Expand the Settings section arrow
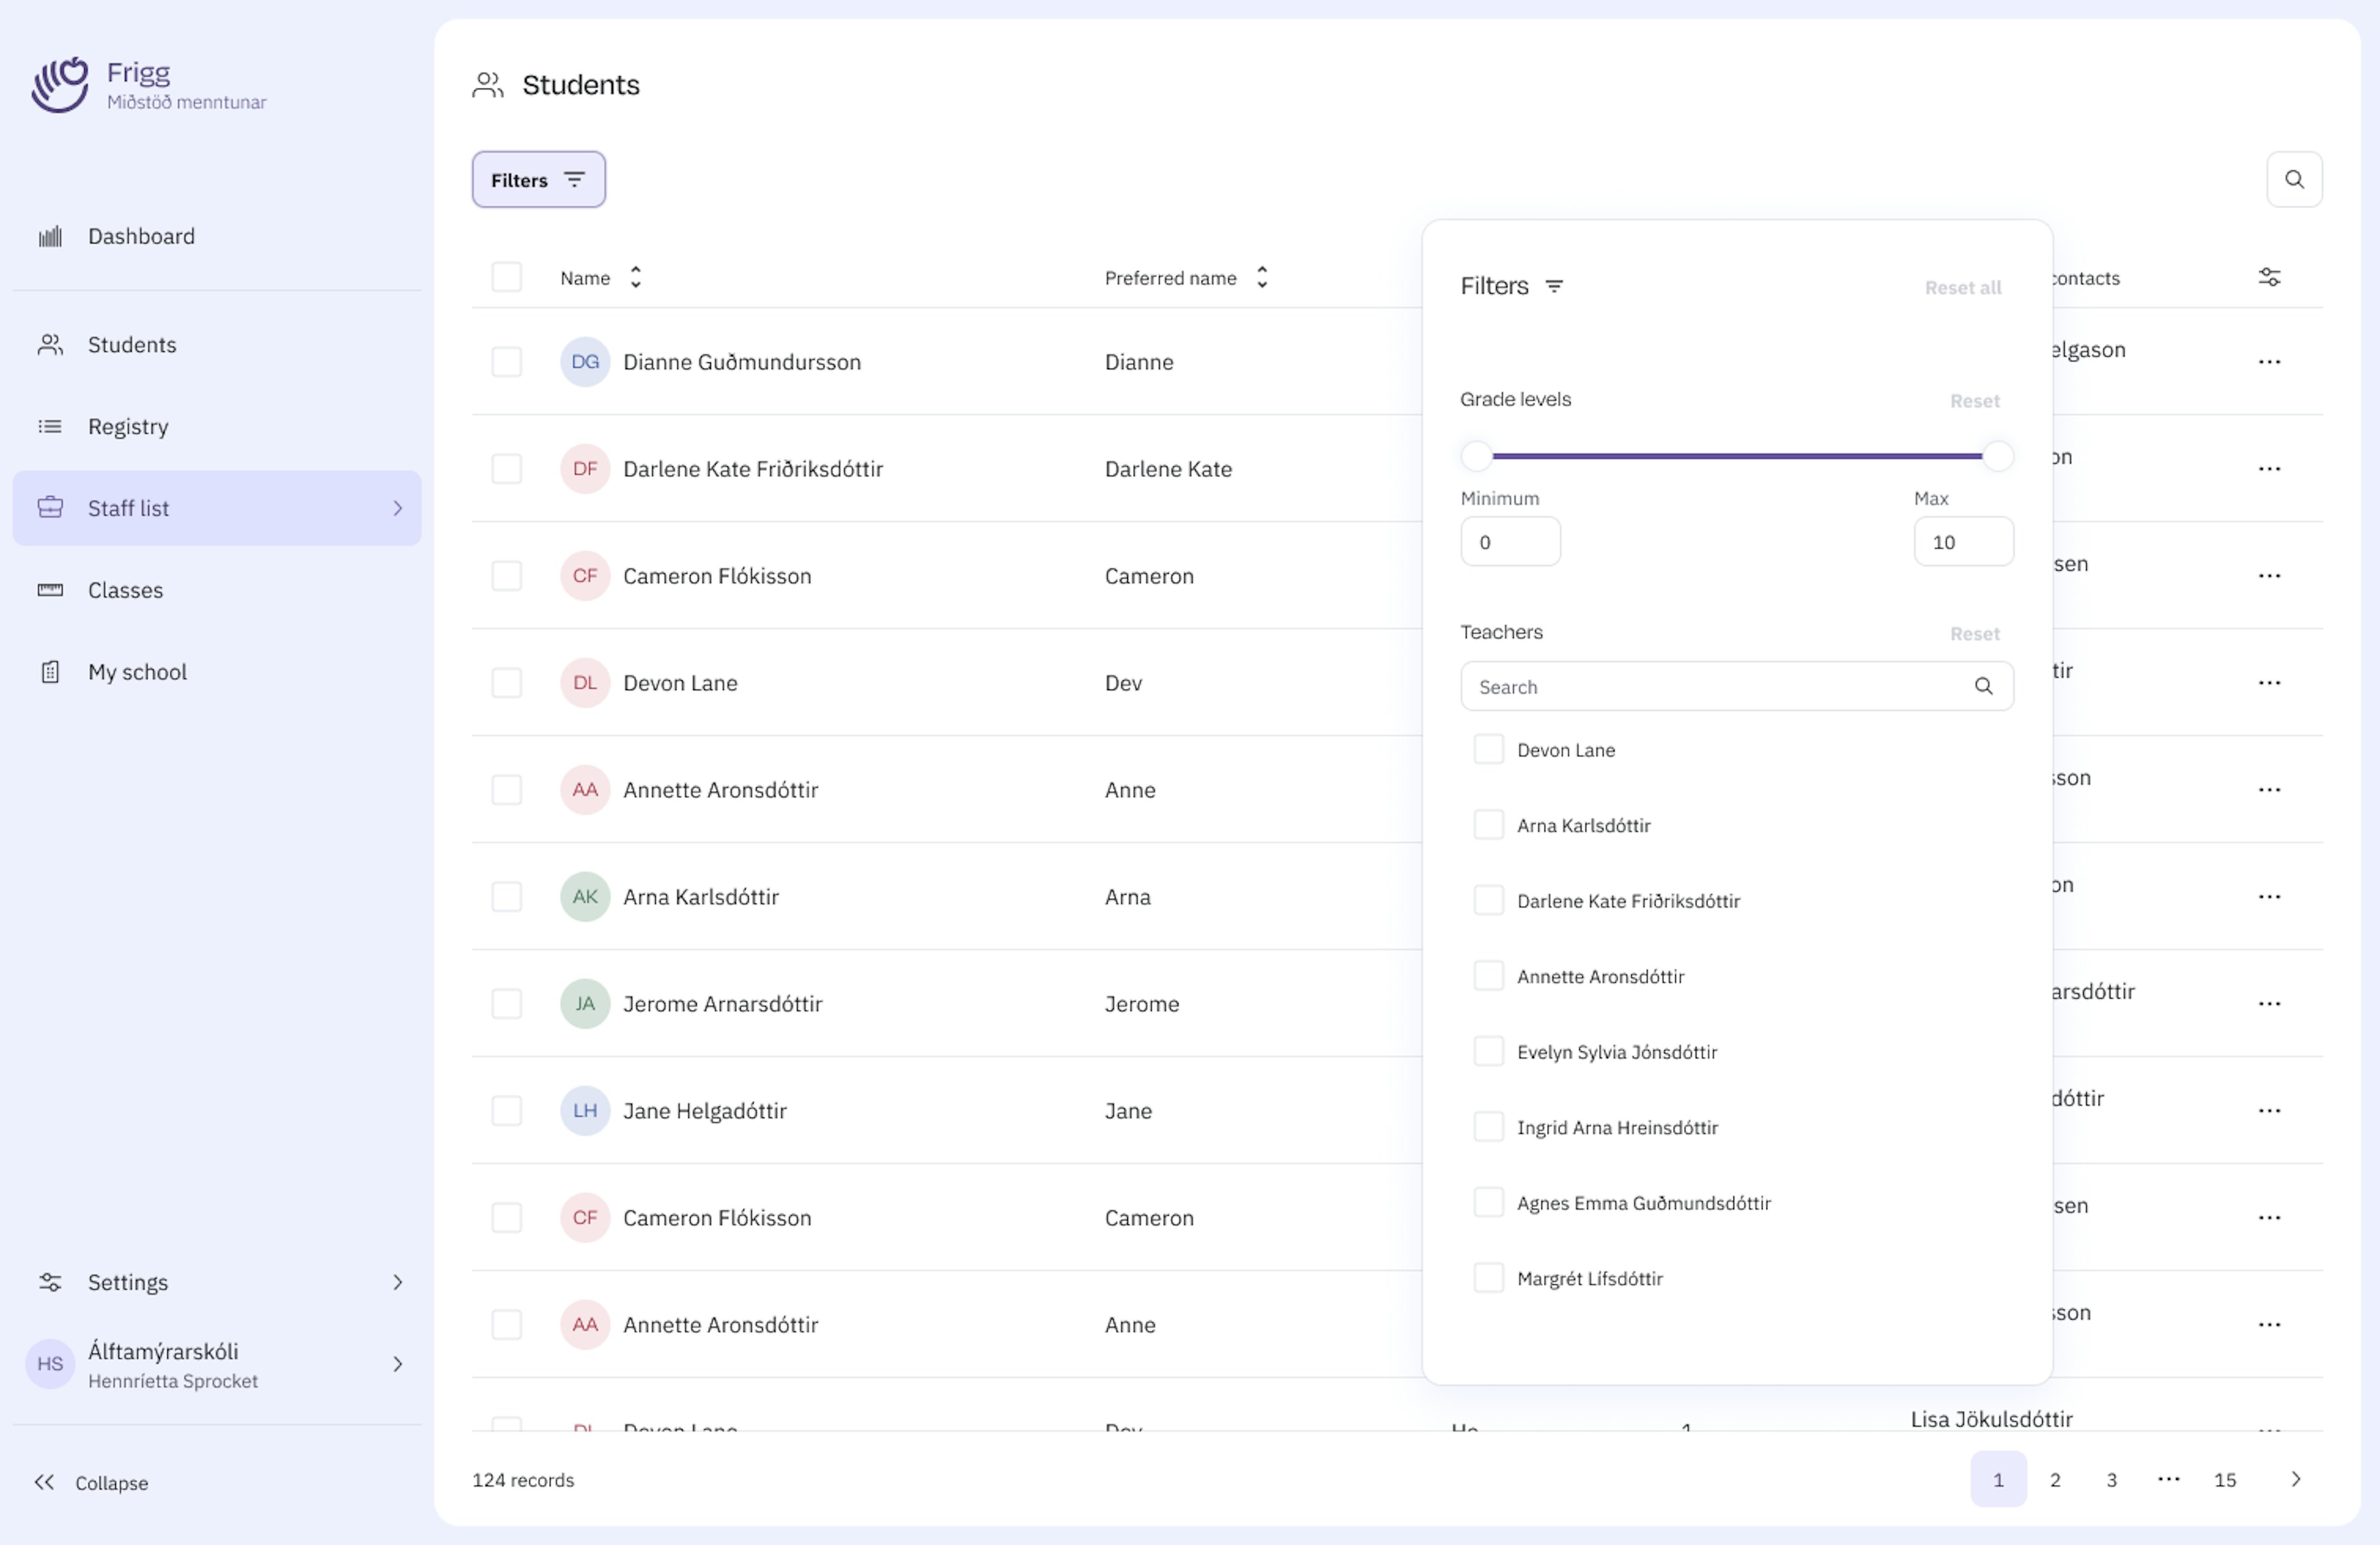The width and height of the screenshot is (2380, 1545). tap(398, 1282)
